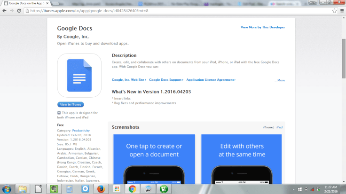Open the wireless utility taskbar icon
This screenshot has height=194, width=346.
pyautogui.click(x=148, y=189)
